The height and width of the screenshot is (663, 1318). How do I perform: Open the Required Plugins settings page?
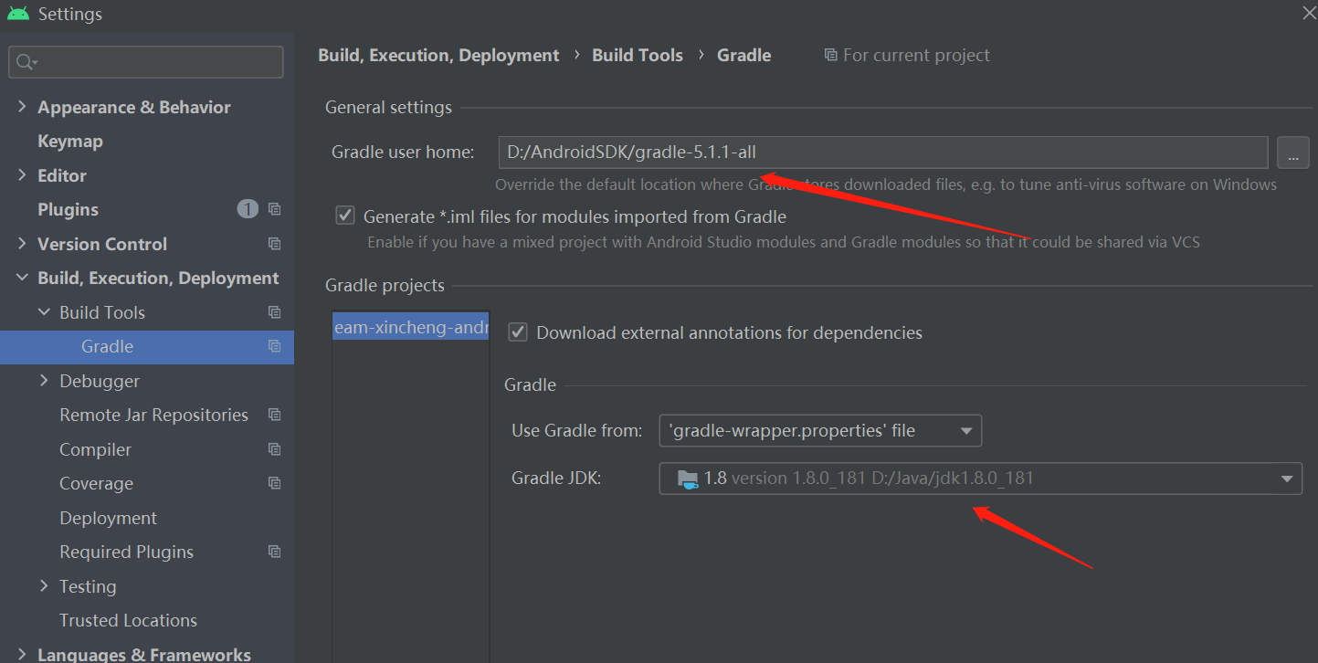point(126,552)
